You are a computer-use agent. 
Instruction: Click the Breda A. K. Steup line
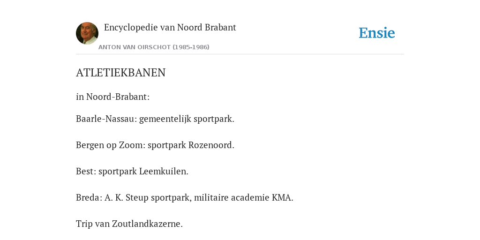(x=185, y=198)
